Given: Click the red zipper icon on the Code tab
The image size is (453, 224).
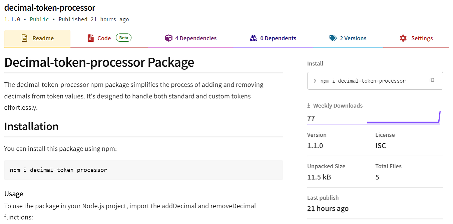Looking at the screenshot, I should pyautogui.click(x=90, y=38).
